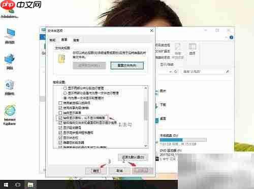Open the 网络 (Network) desktop icon
Viewport: 254px width, 189px height.
(x=10, y=61)
